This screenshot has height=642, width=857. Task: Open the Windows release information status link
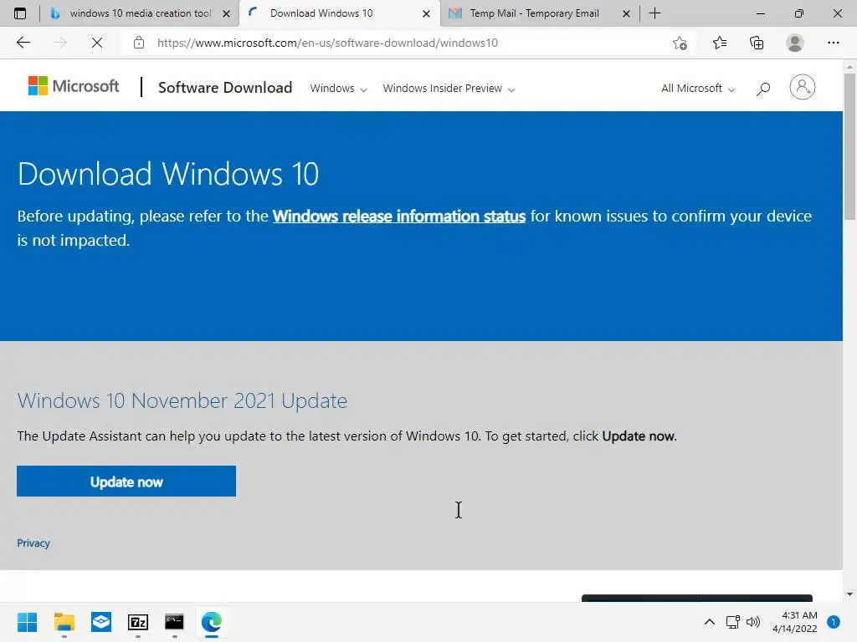pyautogui.click(x=399, y=217)
